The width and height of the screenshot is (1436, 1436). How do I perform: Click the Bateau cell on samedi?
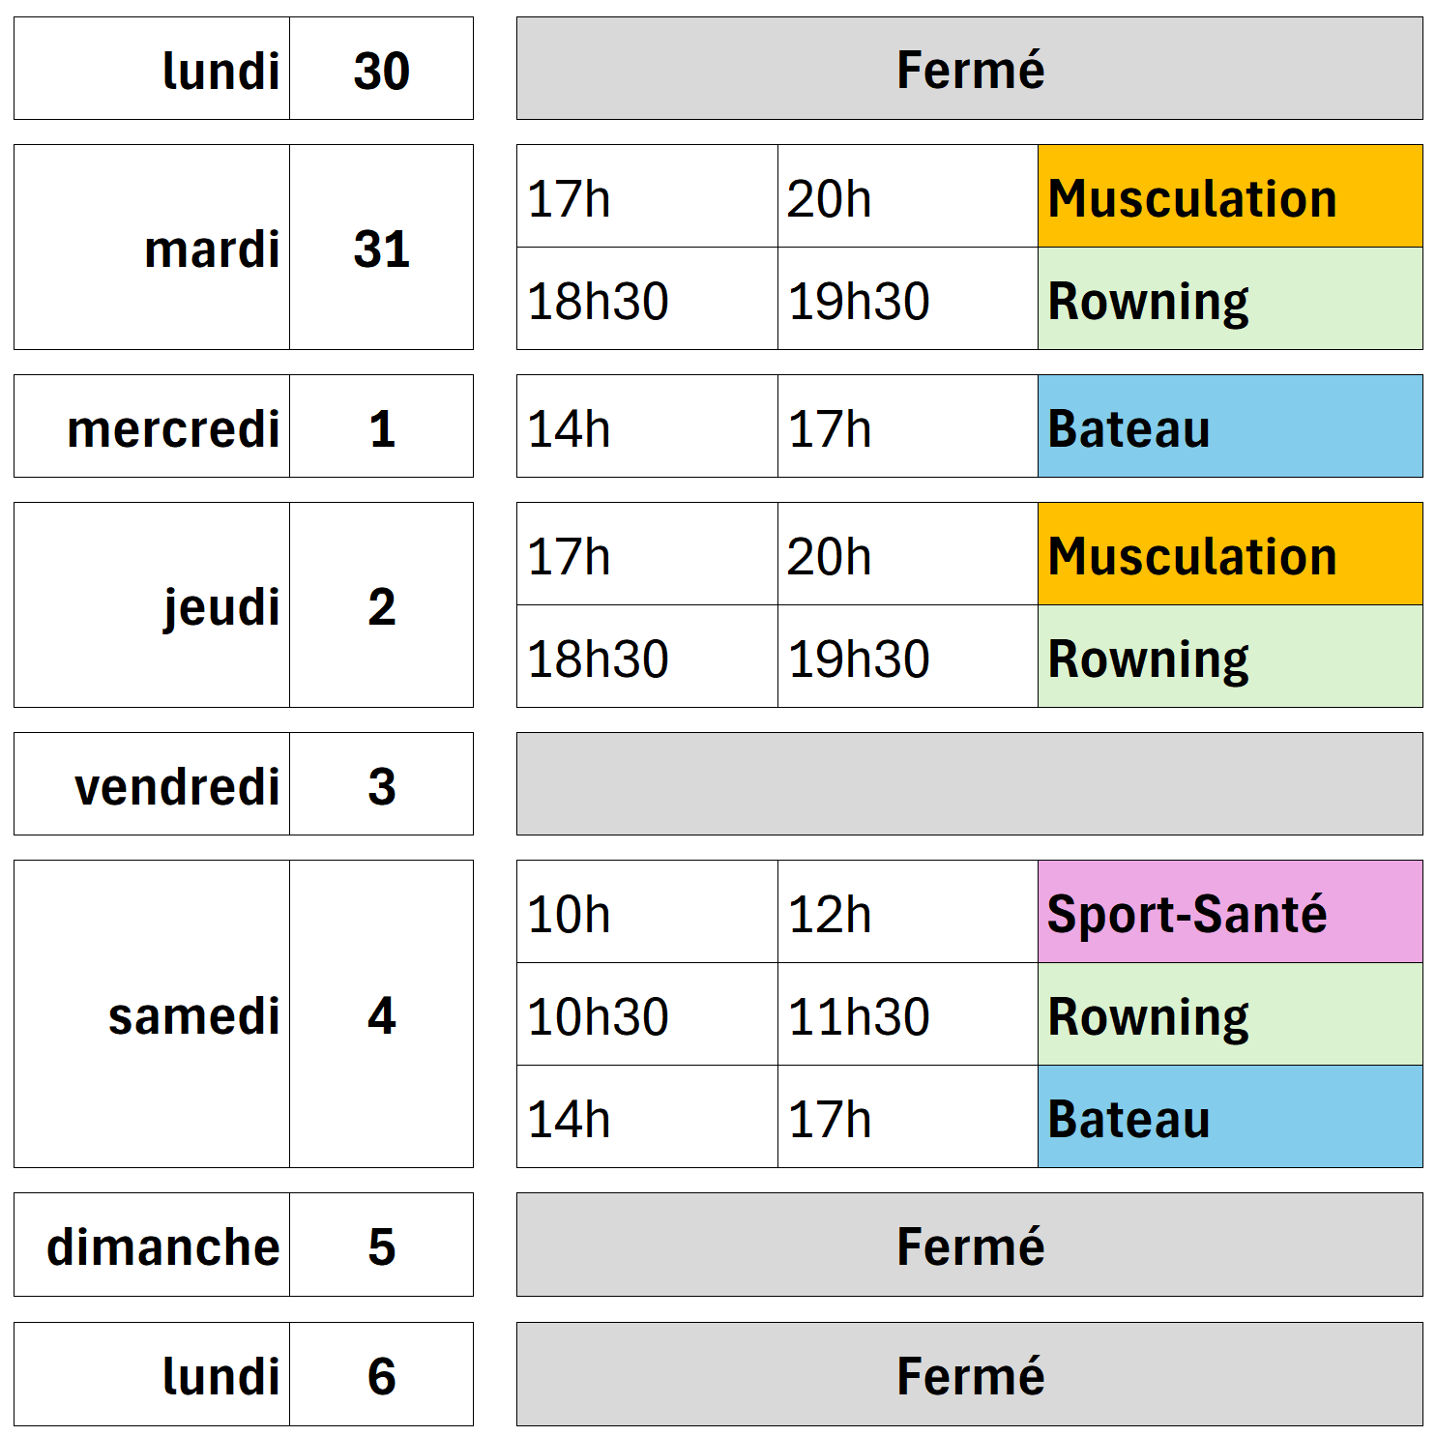tap(1229, 1117)
